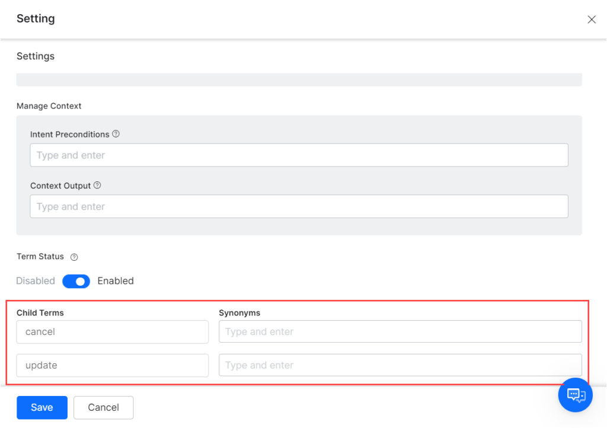
Task: Click the Child Terms column header
Action: pyautogui.click(x=40, y=312)
